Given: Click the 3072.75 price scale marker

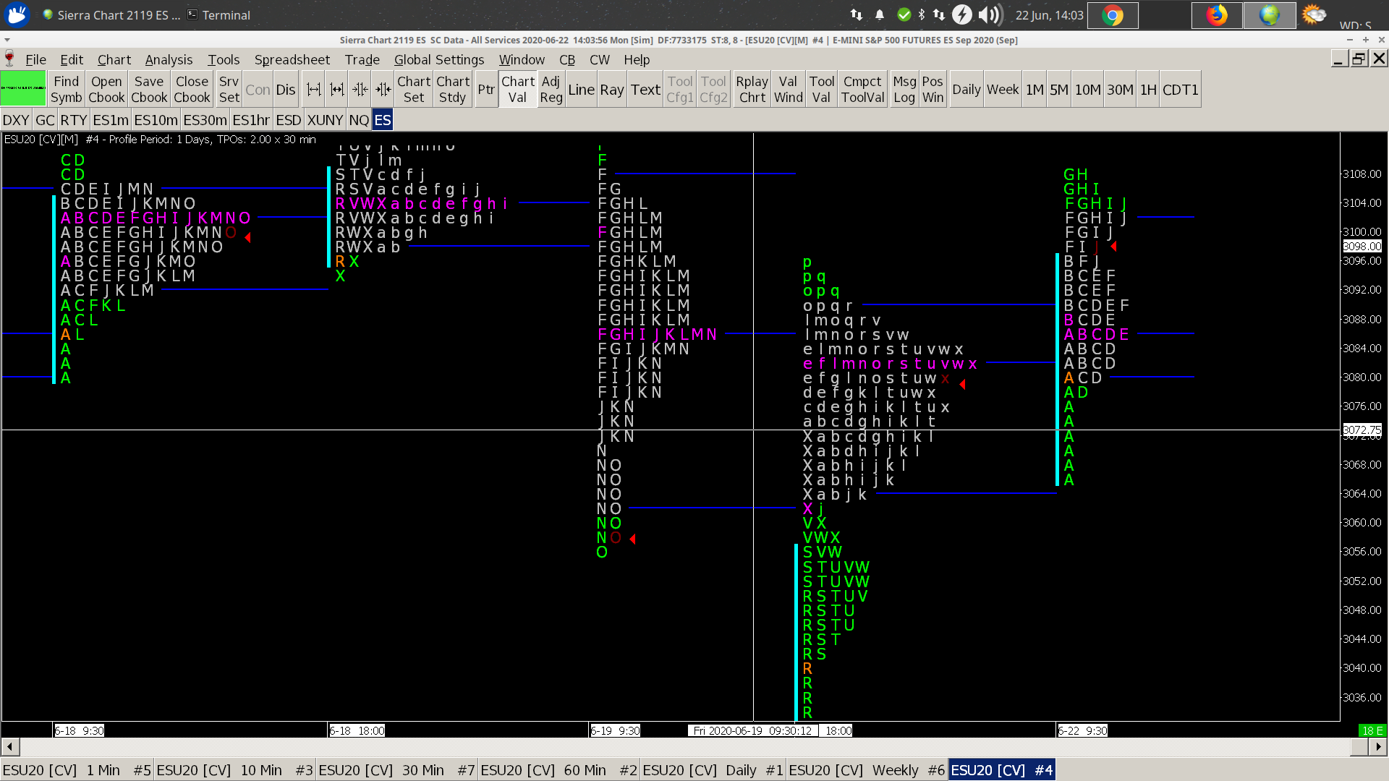Looking at the screenshot, I should point(1362,430).
